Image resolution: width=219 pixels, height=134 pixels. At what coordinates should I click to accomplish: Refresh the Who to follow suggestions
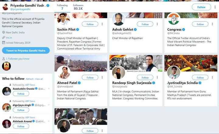click(x=30, y=79)
